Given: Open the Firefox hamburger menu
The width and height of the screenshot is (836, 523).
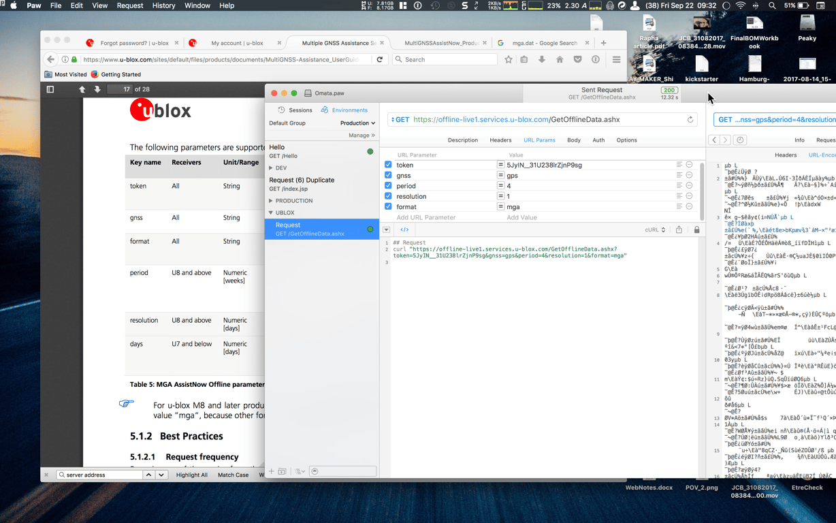Looking at the screenshot, I should (616, 59).
